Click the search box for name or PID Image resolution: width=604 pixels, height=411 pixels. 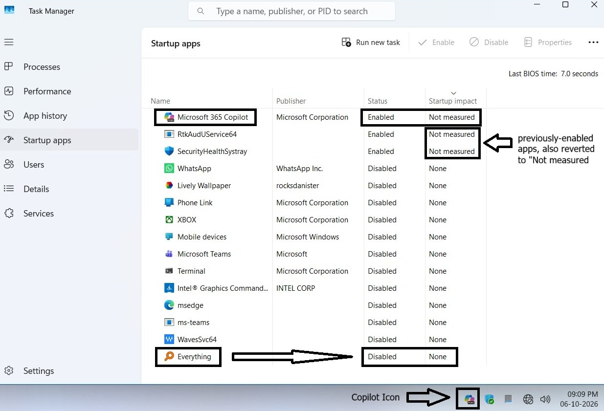tap(291, 11)
